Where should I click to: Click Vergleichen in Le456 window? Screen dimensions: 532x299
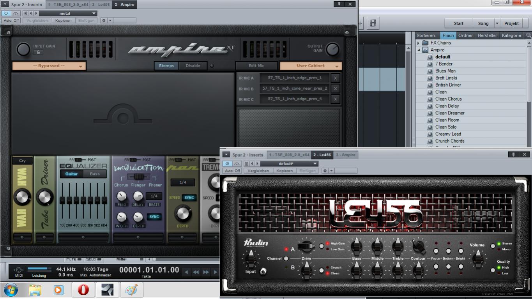(258, 171)
